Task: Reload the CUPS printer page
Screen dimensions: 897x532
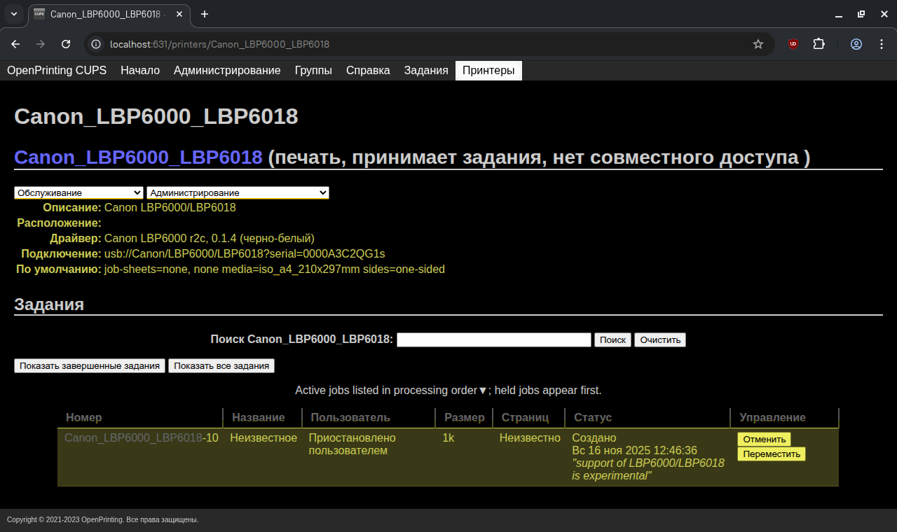Action: [66, 44]
